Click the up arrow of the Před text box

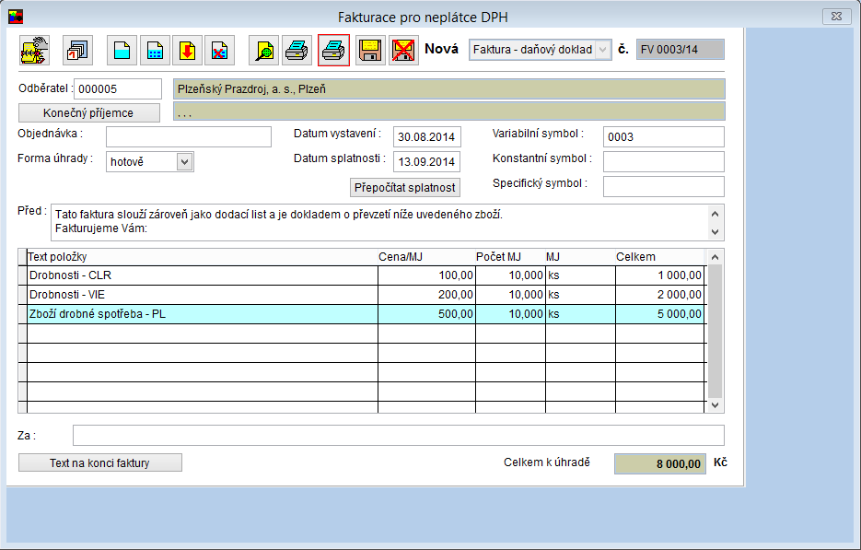click(715, 214)
